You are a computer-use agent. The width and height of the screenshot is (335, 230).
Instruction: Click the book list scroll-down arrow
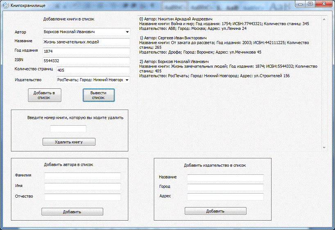pos(324,148)
